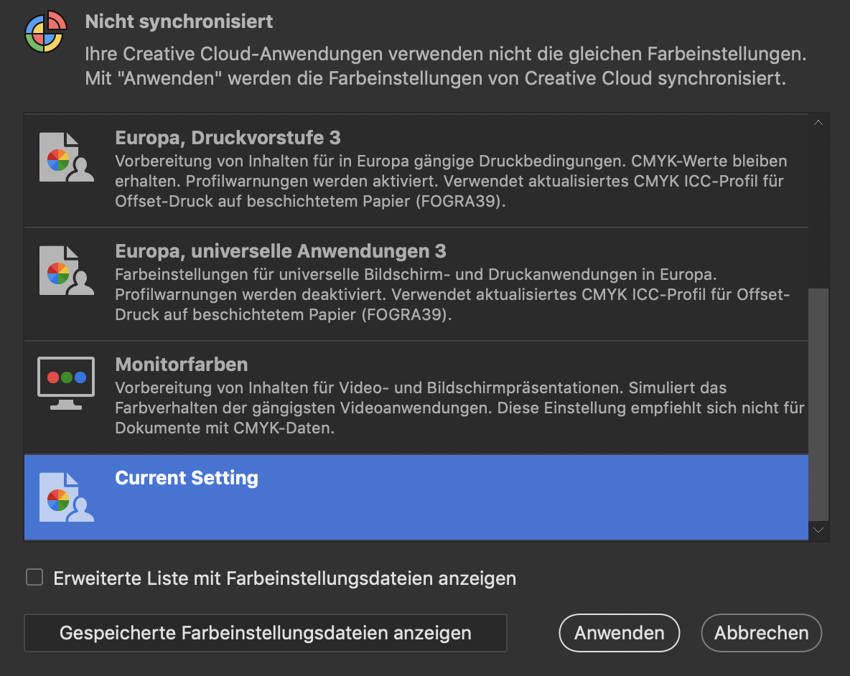850x676 pixels.
Task: Click the list's vertical scrollbar thumb
Action: 818,405
